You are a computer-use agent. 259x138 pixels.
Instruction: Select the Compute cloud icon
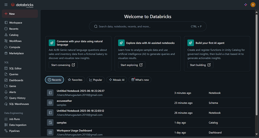[x=6, y=47]
